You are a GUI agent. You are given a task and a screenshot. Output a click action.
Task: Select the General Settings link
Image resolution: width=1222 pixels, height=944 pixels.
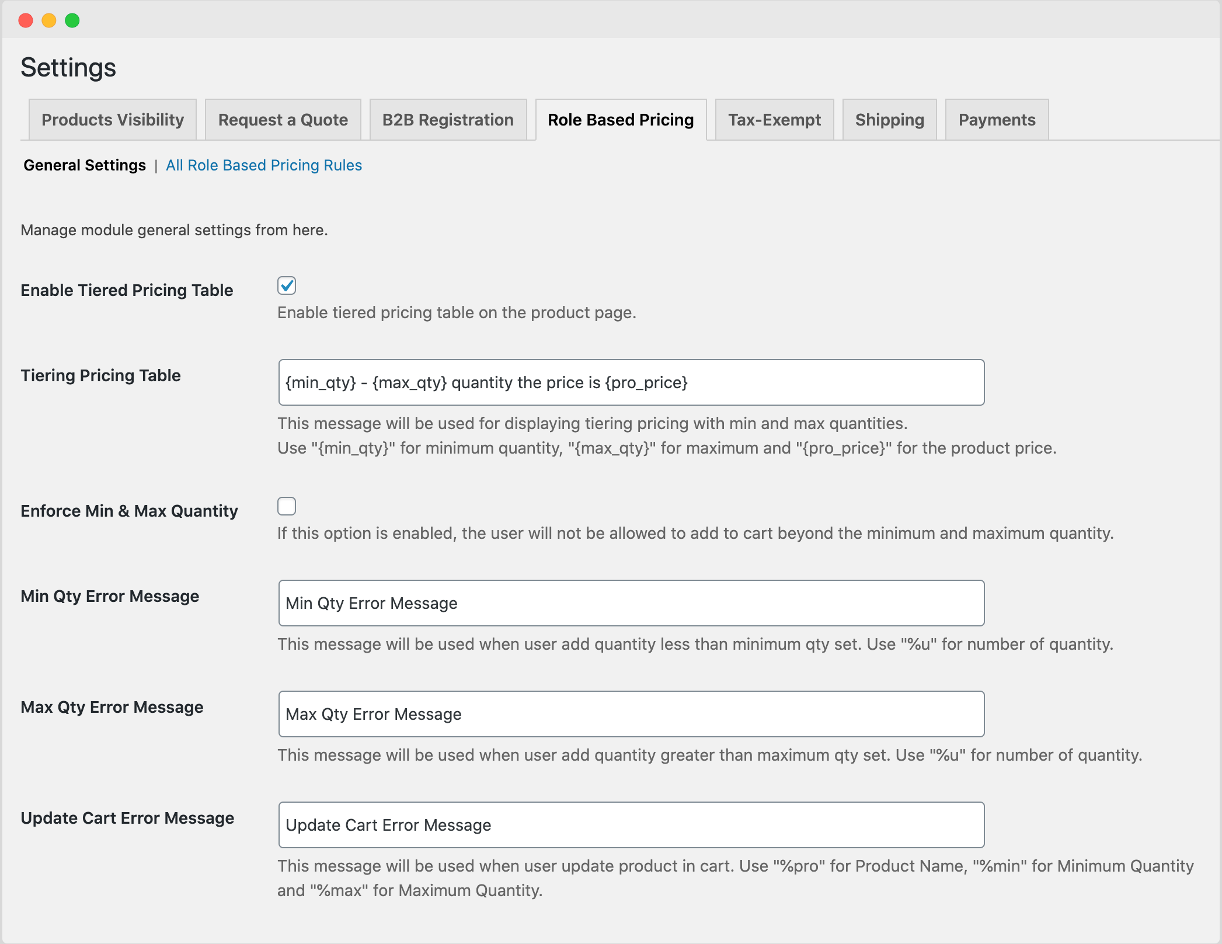tap(84, 165)
